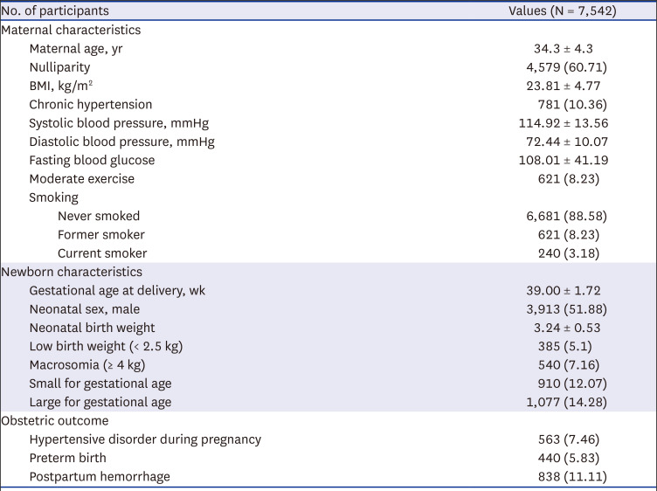Select the 'Obstetric outcome' section heading
This screenshot has height=491, width=657.
click(x=58, y=421)
